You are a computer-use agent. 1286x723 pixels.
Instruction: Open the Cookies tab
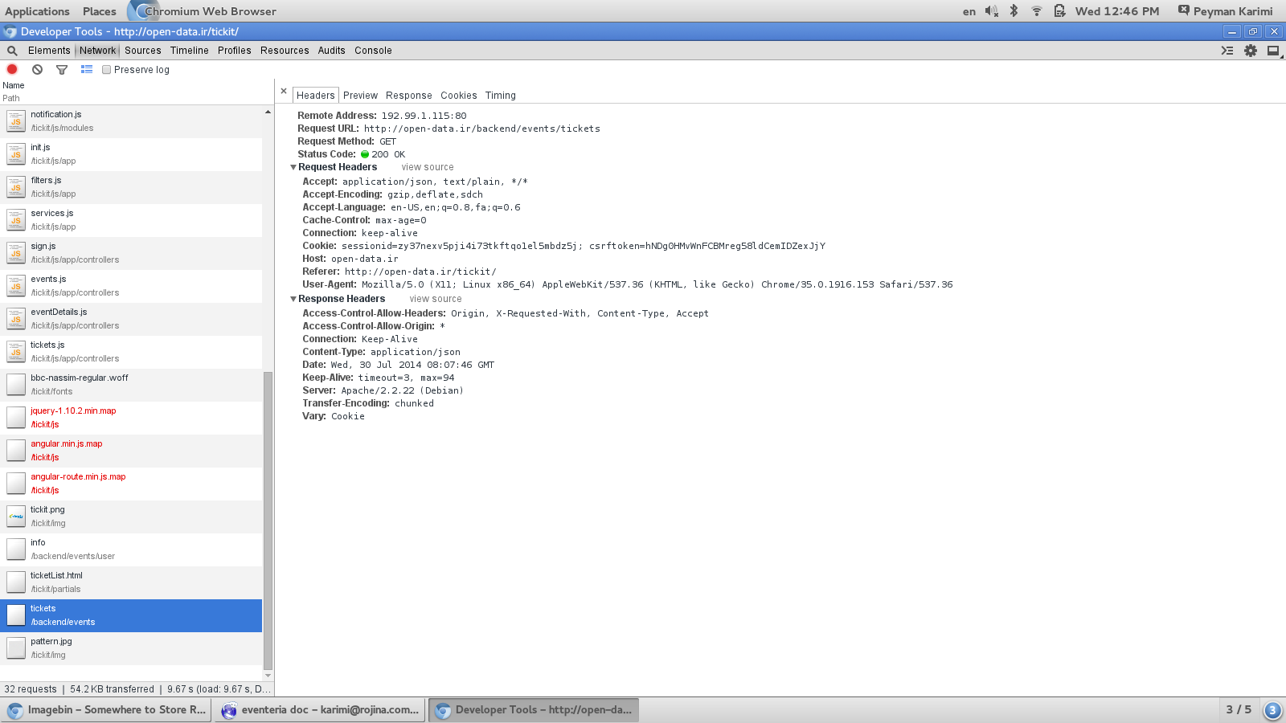[459, 96]
